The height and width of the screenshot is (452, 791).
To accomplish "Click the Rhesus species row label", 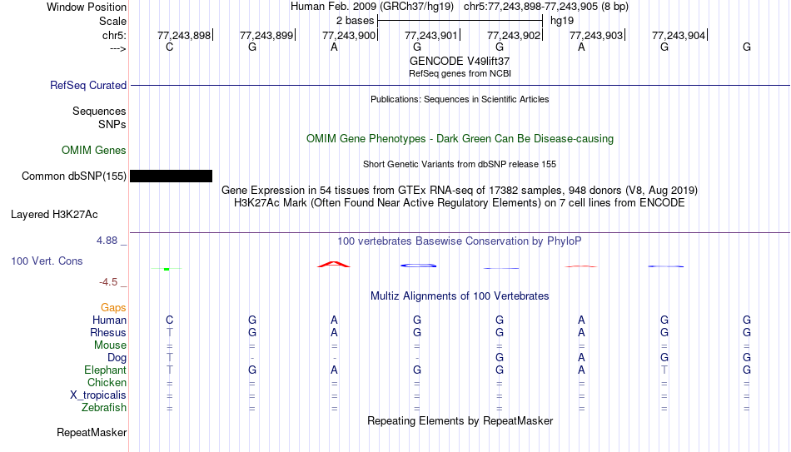I will pyautogui.click(x=108, y=332).
